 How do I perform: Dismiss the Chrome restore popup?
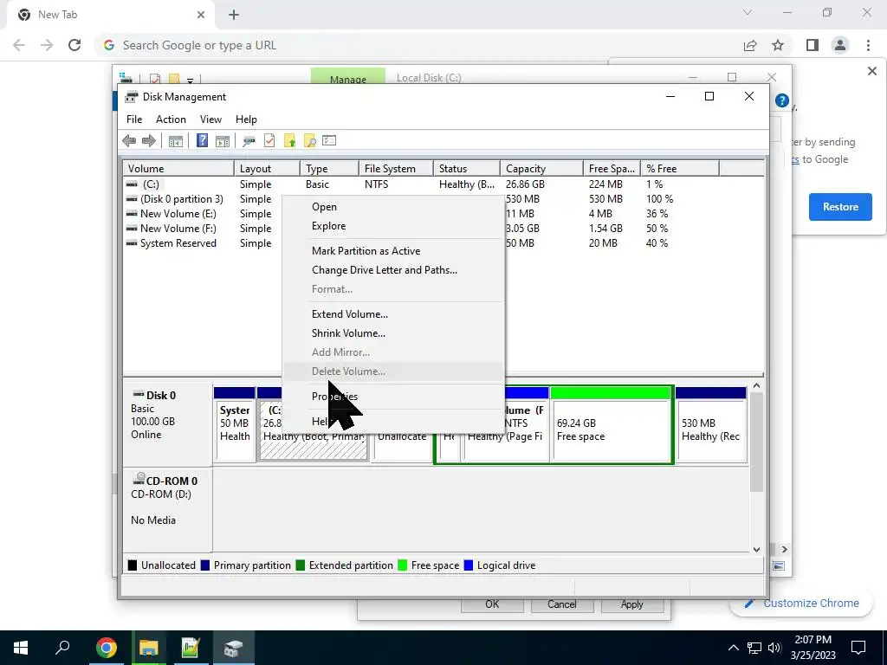(871, 71)
